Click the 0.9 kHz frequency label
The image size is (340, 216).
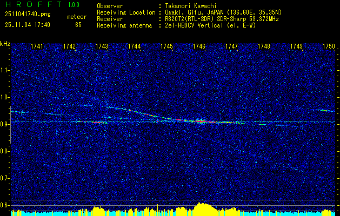pyautogui.click(x=4, y=124)
